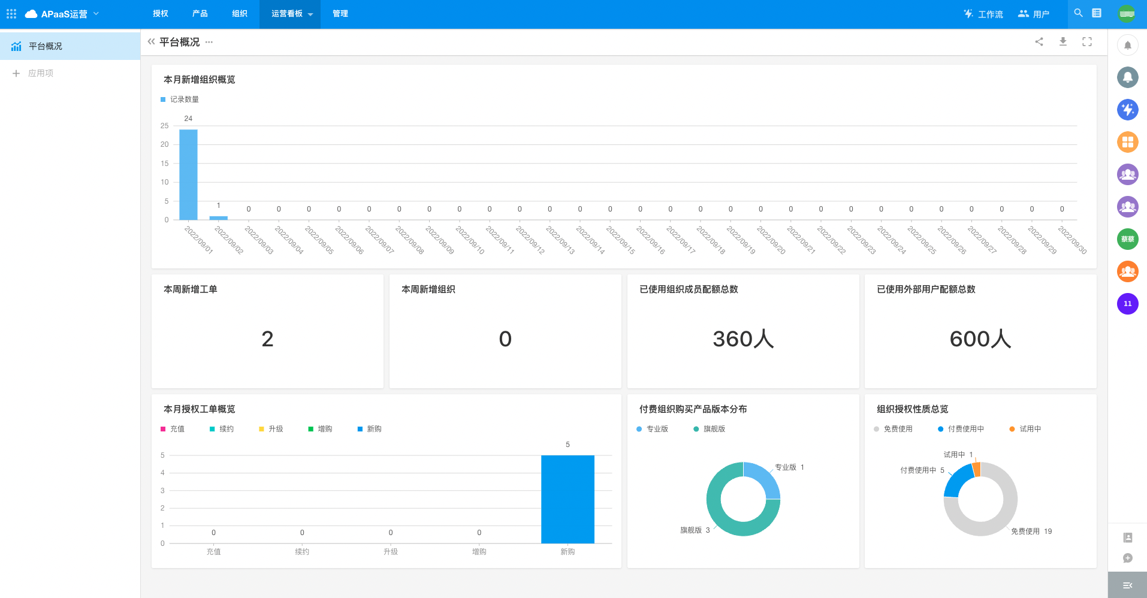Open the 管理 tab in top navigation
This screenshot has height=598, width=1147.
340,14
